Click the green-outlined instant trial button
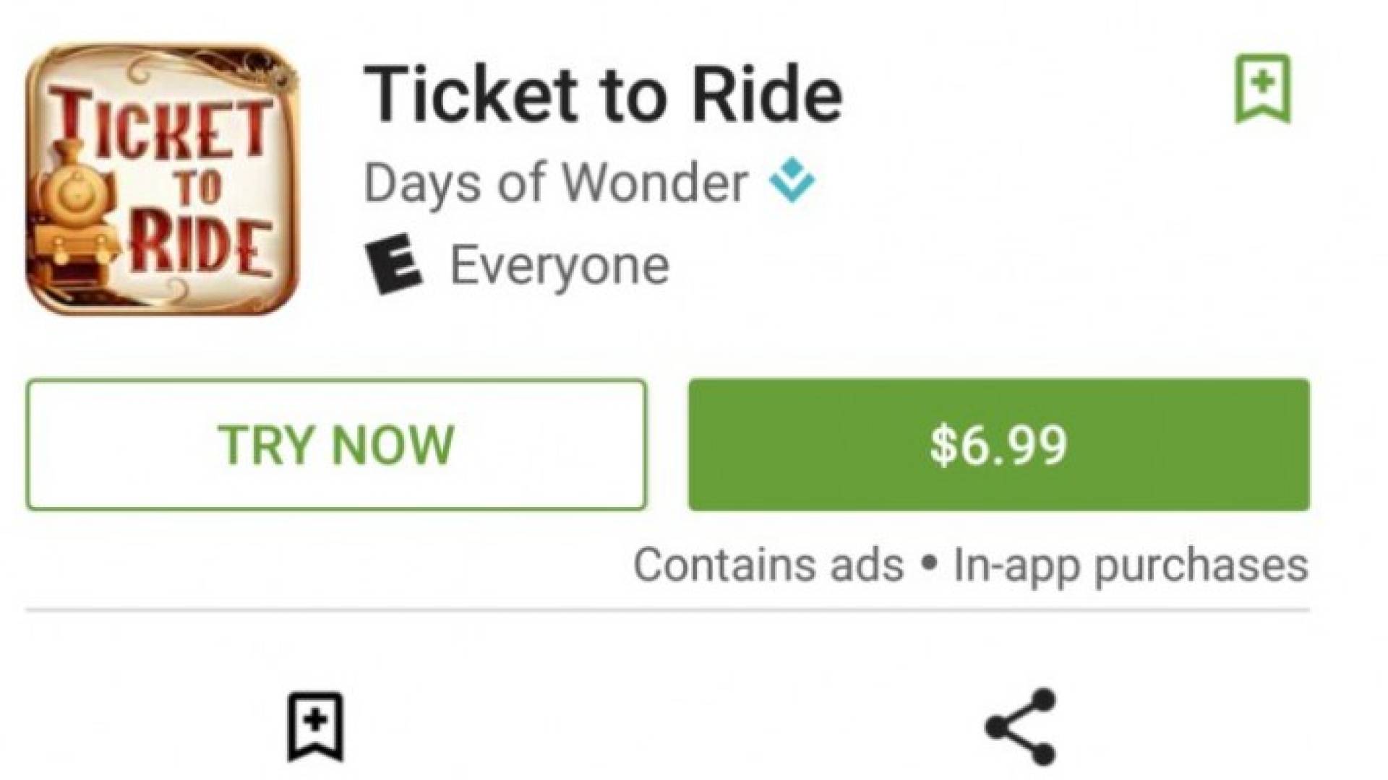Screen dimensions: 1388x780 coord(336,444)
